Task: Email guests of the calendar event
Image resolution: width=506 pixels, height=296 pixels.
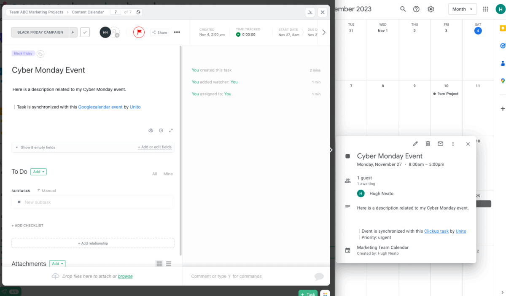Action: pyautogui.click(x=441, y=144)
